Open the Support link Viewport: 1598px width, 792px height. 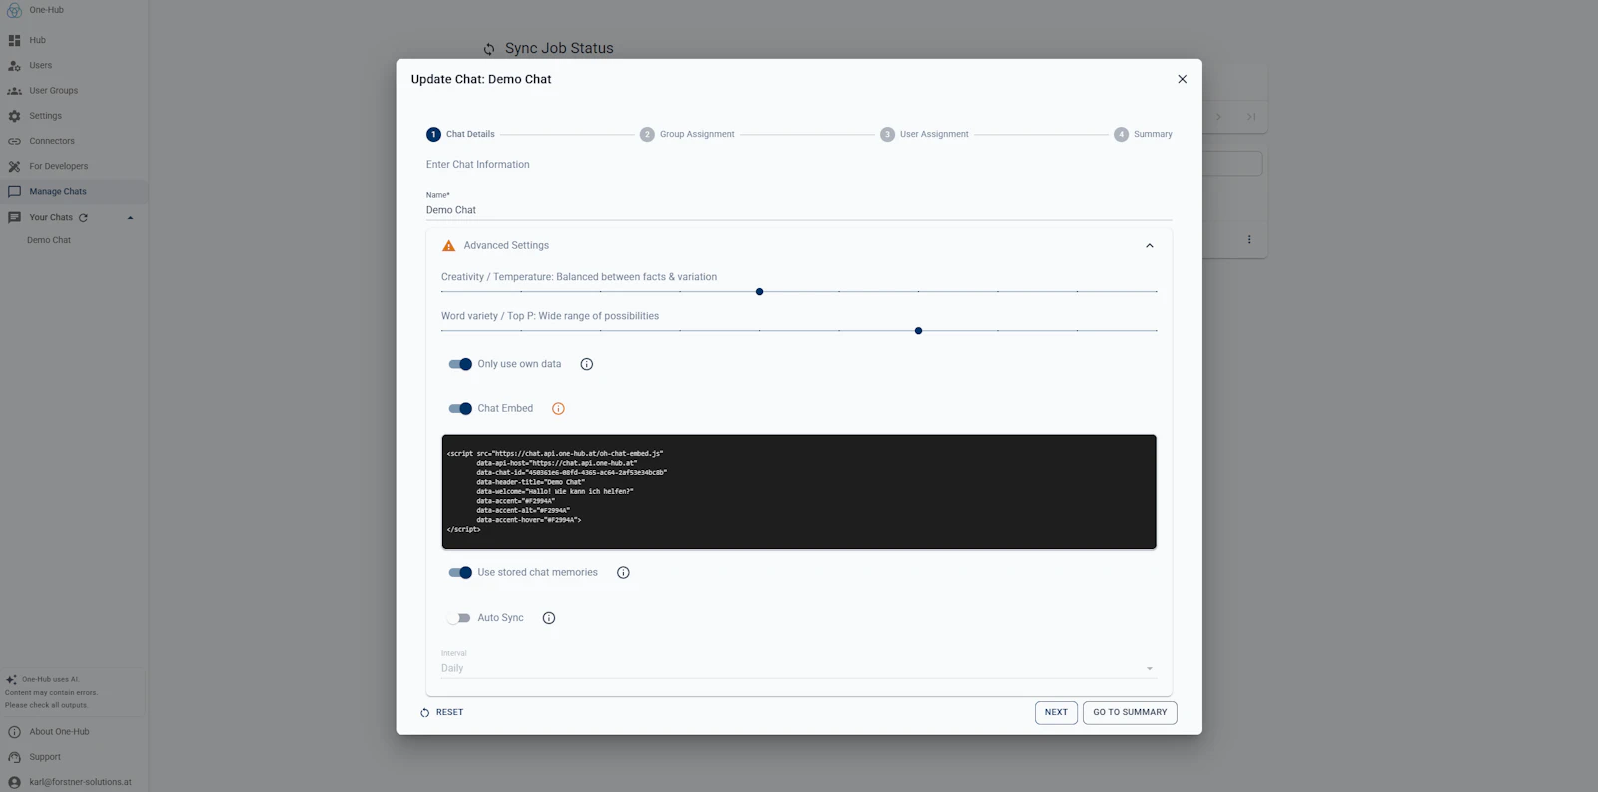pos(45,757)
